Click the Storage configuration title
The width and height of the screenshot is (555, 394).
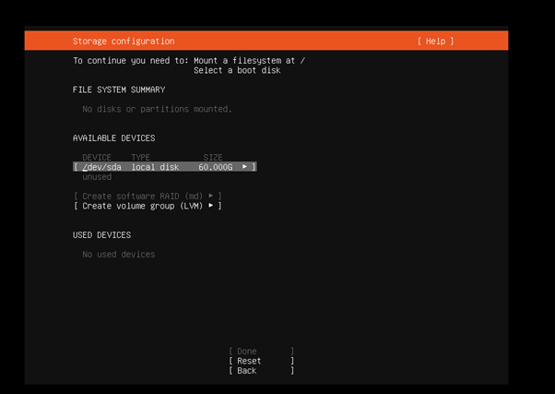[123, 42]
